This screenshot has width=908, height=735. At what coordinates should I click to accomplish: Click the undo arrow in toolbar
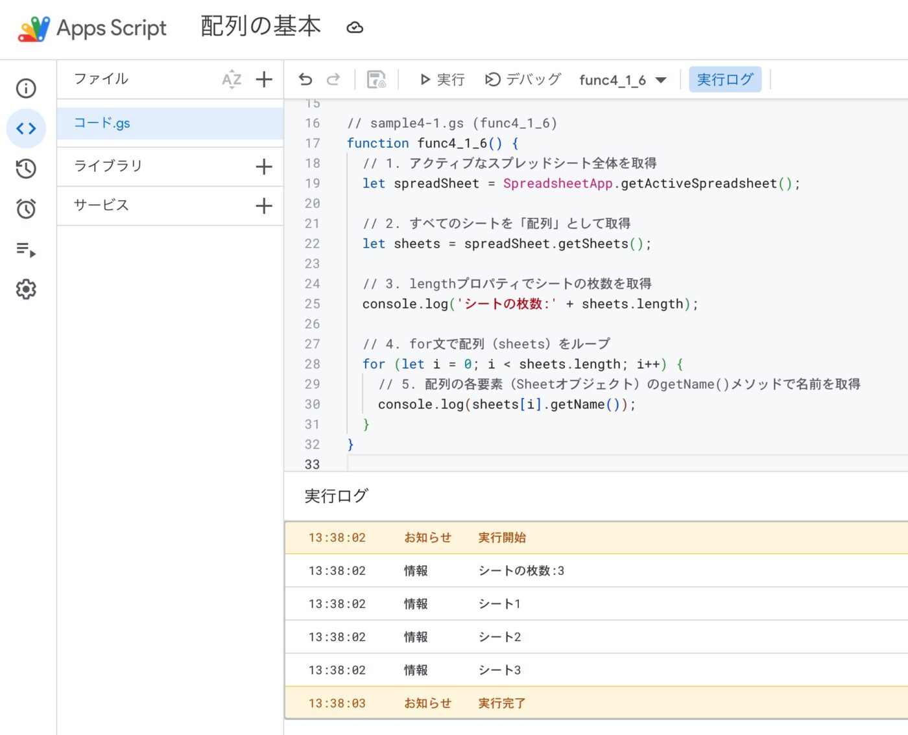[305, 80]
